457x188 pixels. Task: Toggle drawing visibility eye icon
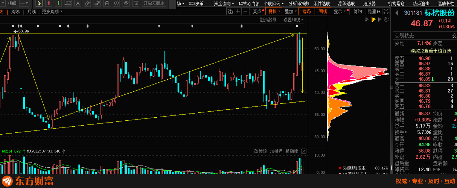click(x=126, y=3)
